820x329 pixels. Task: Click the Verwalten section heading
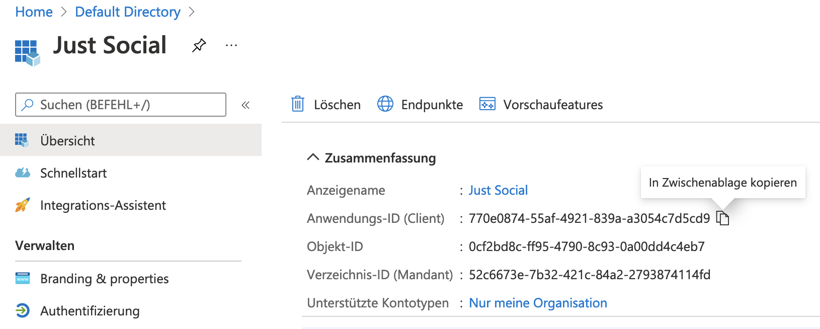(45, 245)
